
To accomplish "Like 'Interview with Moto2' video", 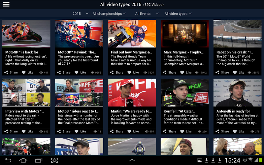I will pos(27,131).
